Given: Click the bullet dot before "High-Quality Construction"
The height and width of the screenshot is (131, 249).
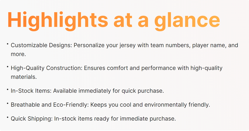Looking at the screenshot, I should pos(8,67).
